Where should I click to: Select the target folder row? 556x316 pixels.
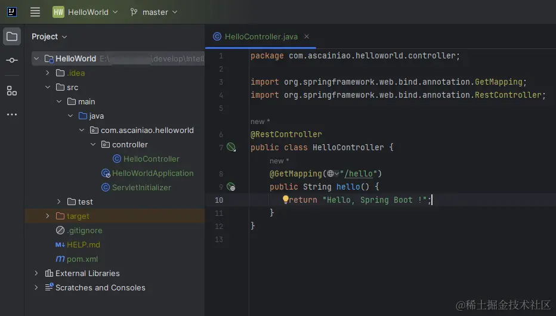(x=115, y=216)
